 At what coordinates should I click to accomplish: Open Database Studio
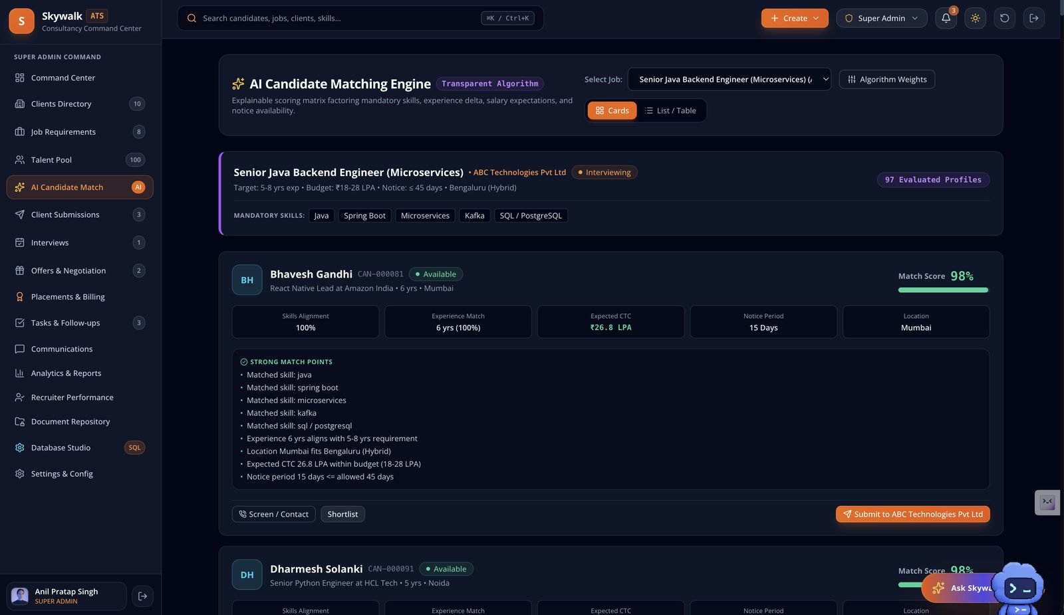pos(80,448)
